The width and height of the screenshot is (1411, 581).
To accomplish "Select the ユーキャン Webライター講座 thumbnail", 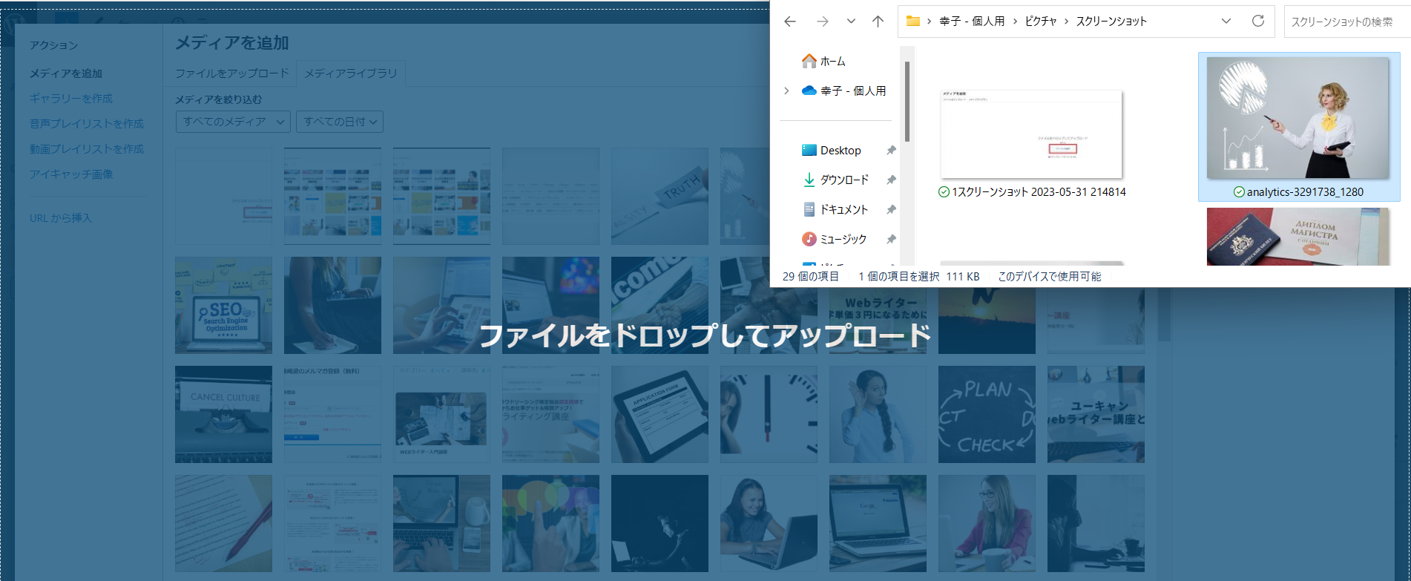I will [1096, 414].
